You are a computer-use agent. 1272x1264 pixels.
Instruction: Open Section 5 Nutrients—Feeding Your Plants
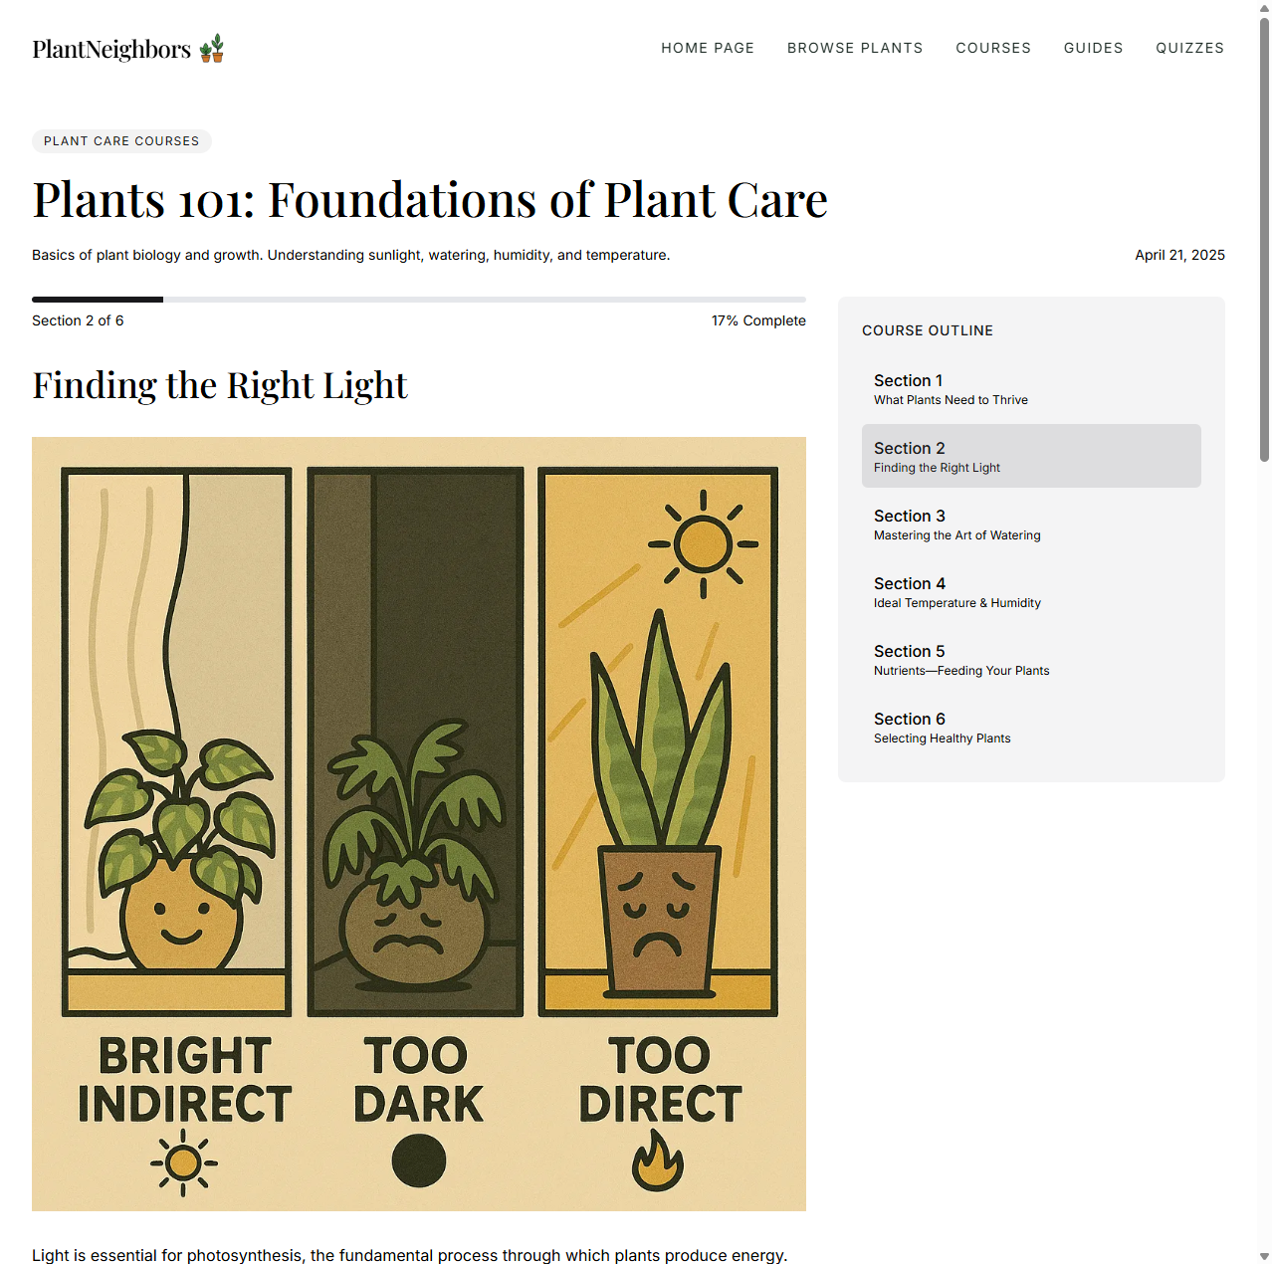[1031, 659]
